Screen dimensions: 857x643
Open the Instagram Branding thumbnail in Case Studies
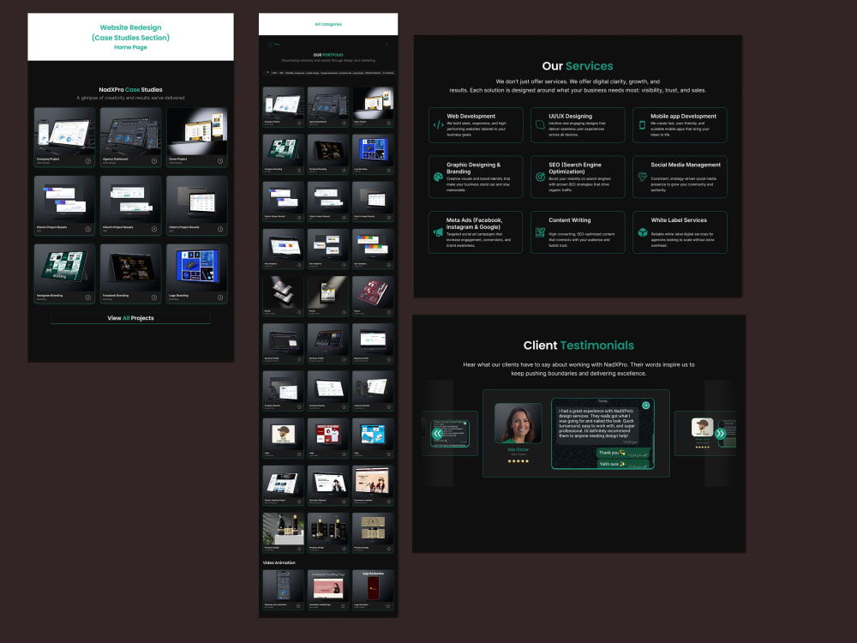64,267
